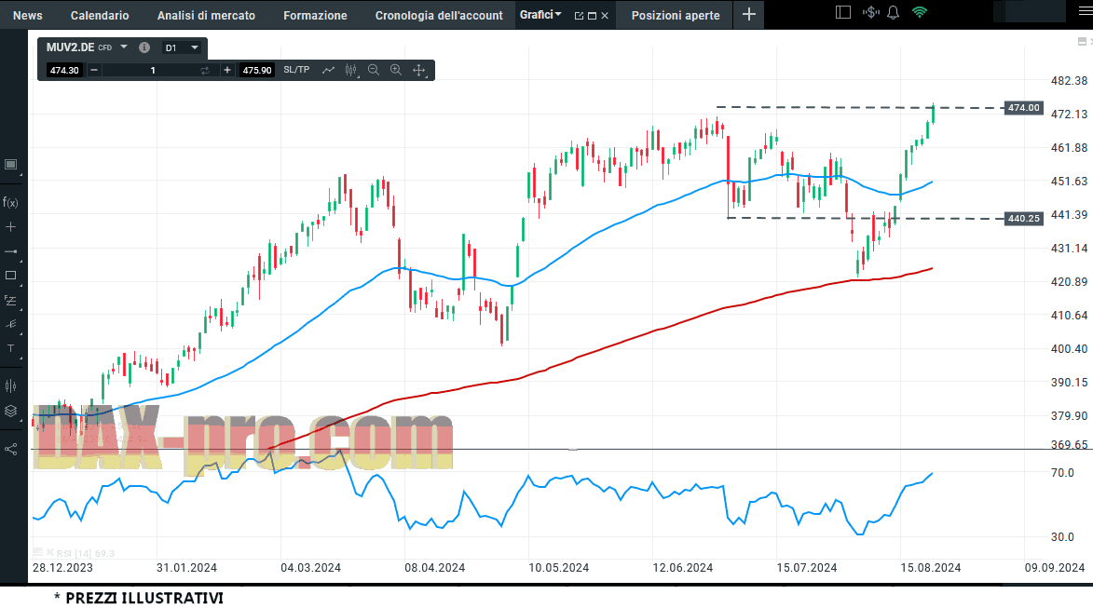Open Cronologia dell'account tab
1093x608 pixels.
(x=439, y=15)
